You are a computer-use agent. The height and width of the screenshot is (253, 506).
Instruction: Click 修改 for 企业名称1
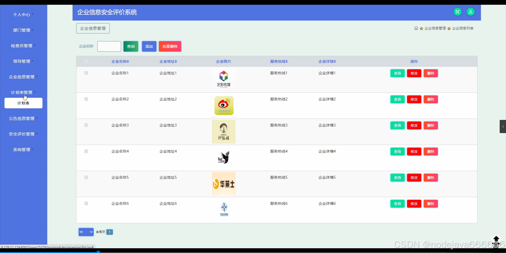414,73
